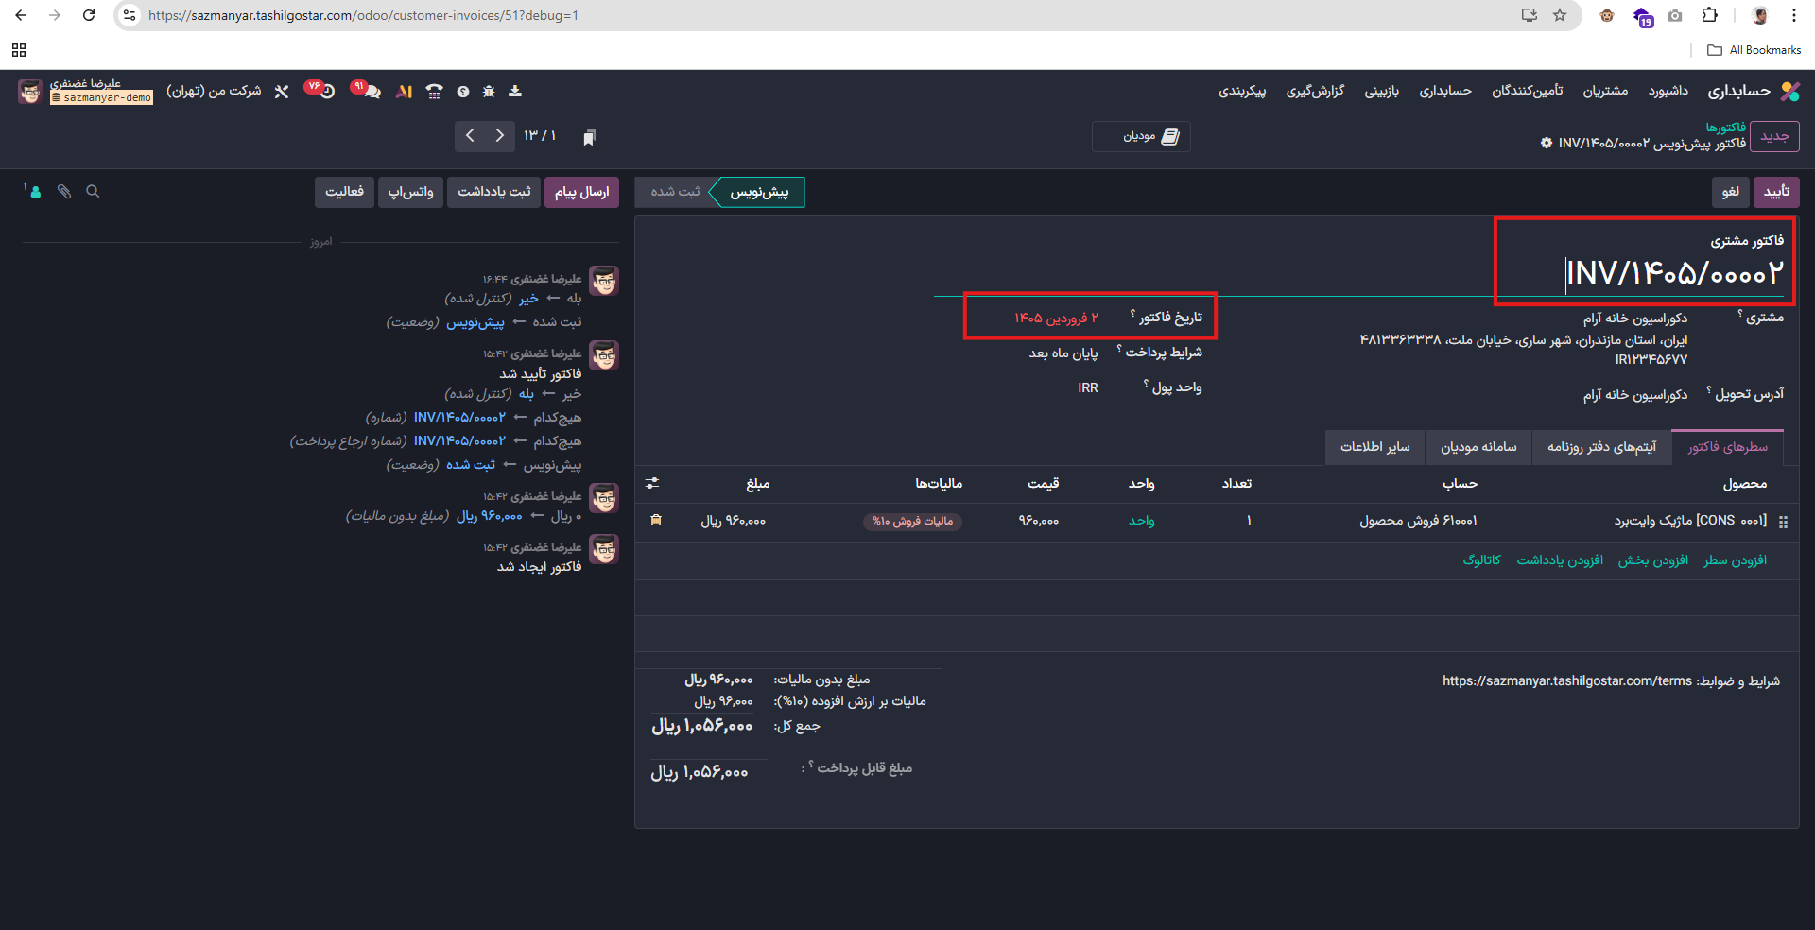Reload the browser page
Screen dimensions: 1815x930
89,15
